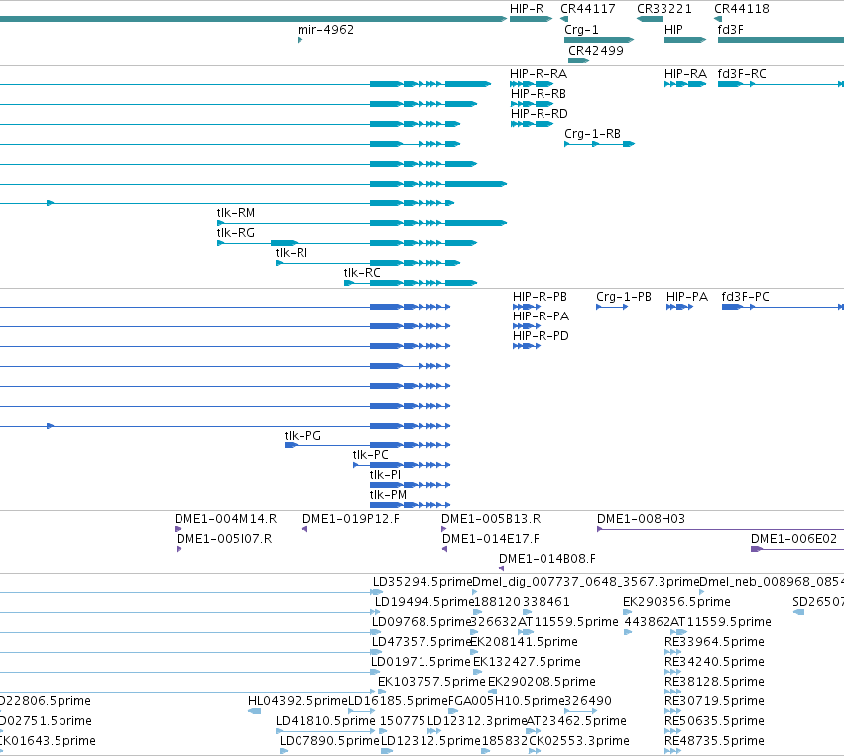Screen dimensions: 844x756
Task: Click the DME1-005B13.R BAC end label
Action: 491,519
